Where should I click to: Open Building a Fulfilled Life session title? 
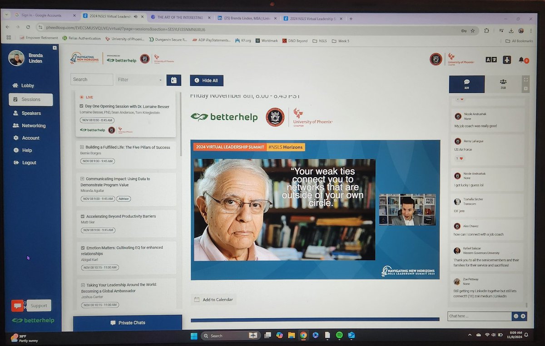[x=128, y=147]
